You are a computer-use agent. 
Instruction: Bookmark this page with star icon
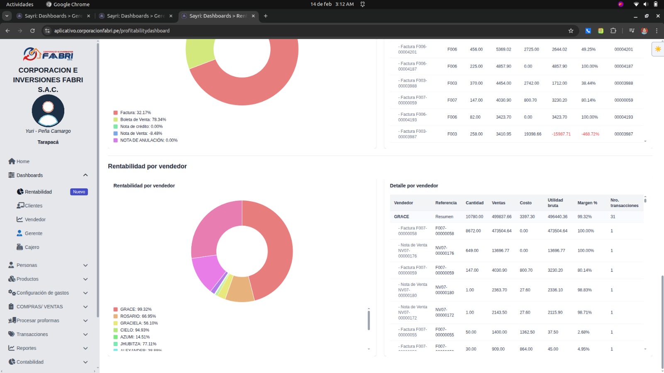click(571, 31)
